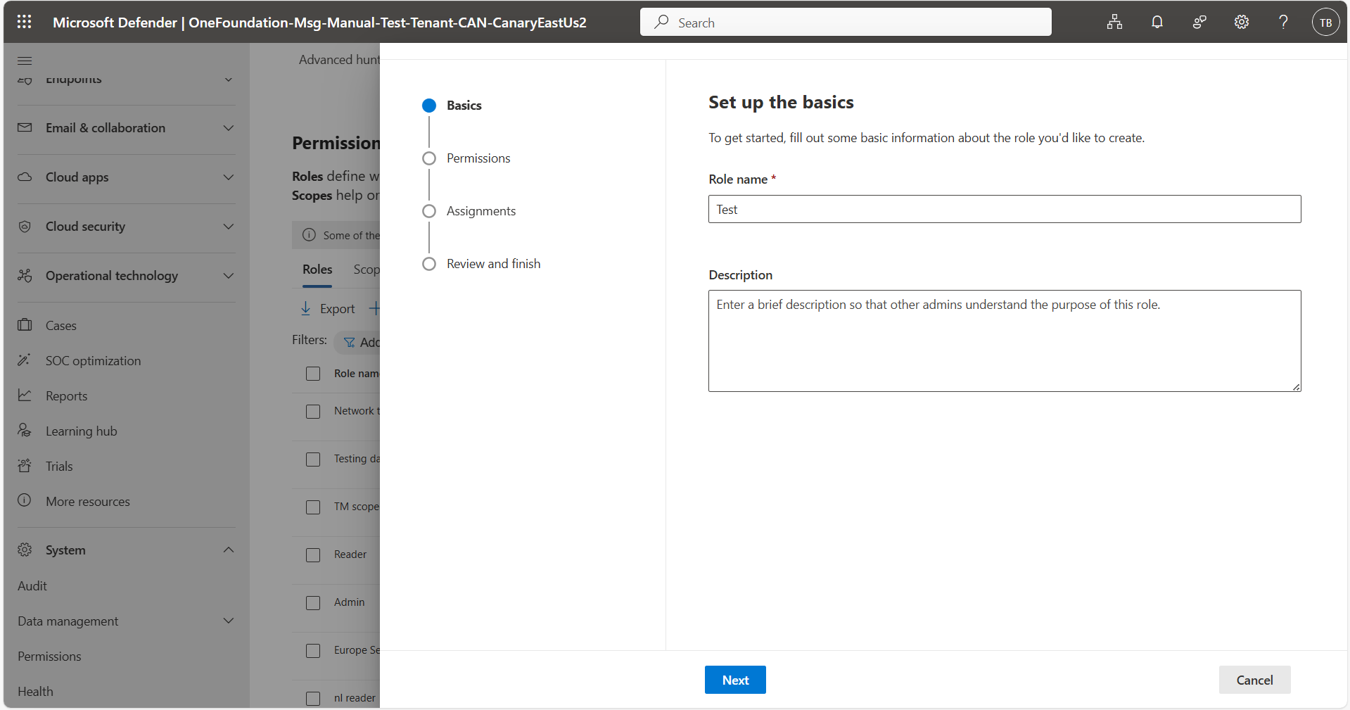The width and height of the screenshot is (1350, 710).
Task: Click the System gear icon in sidebar
Action: pos(25,550)
